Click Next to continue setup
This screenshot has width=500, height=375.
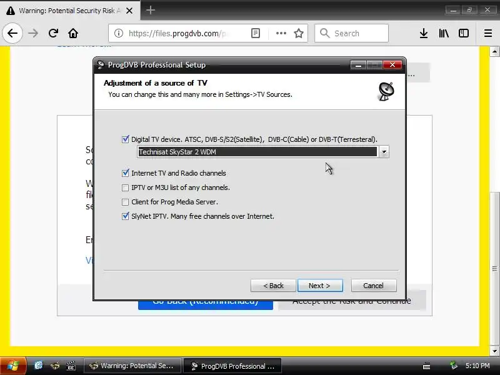click(x=320, y=286)
